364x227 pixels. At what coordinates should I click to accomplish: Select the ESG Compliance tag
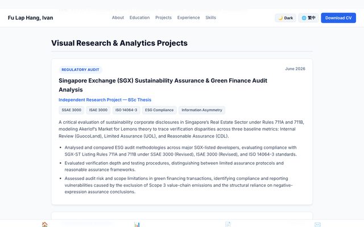159,110
